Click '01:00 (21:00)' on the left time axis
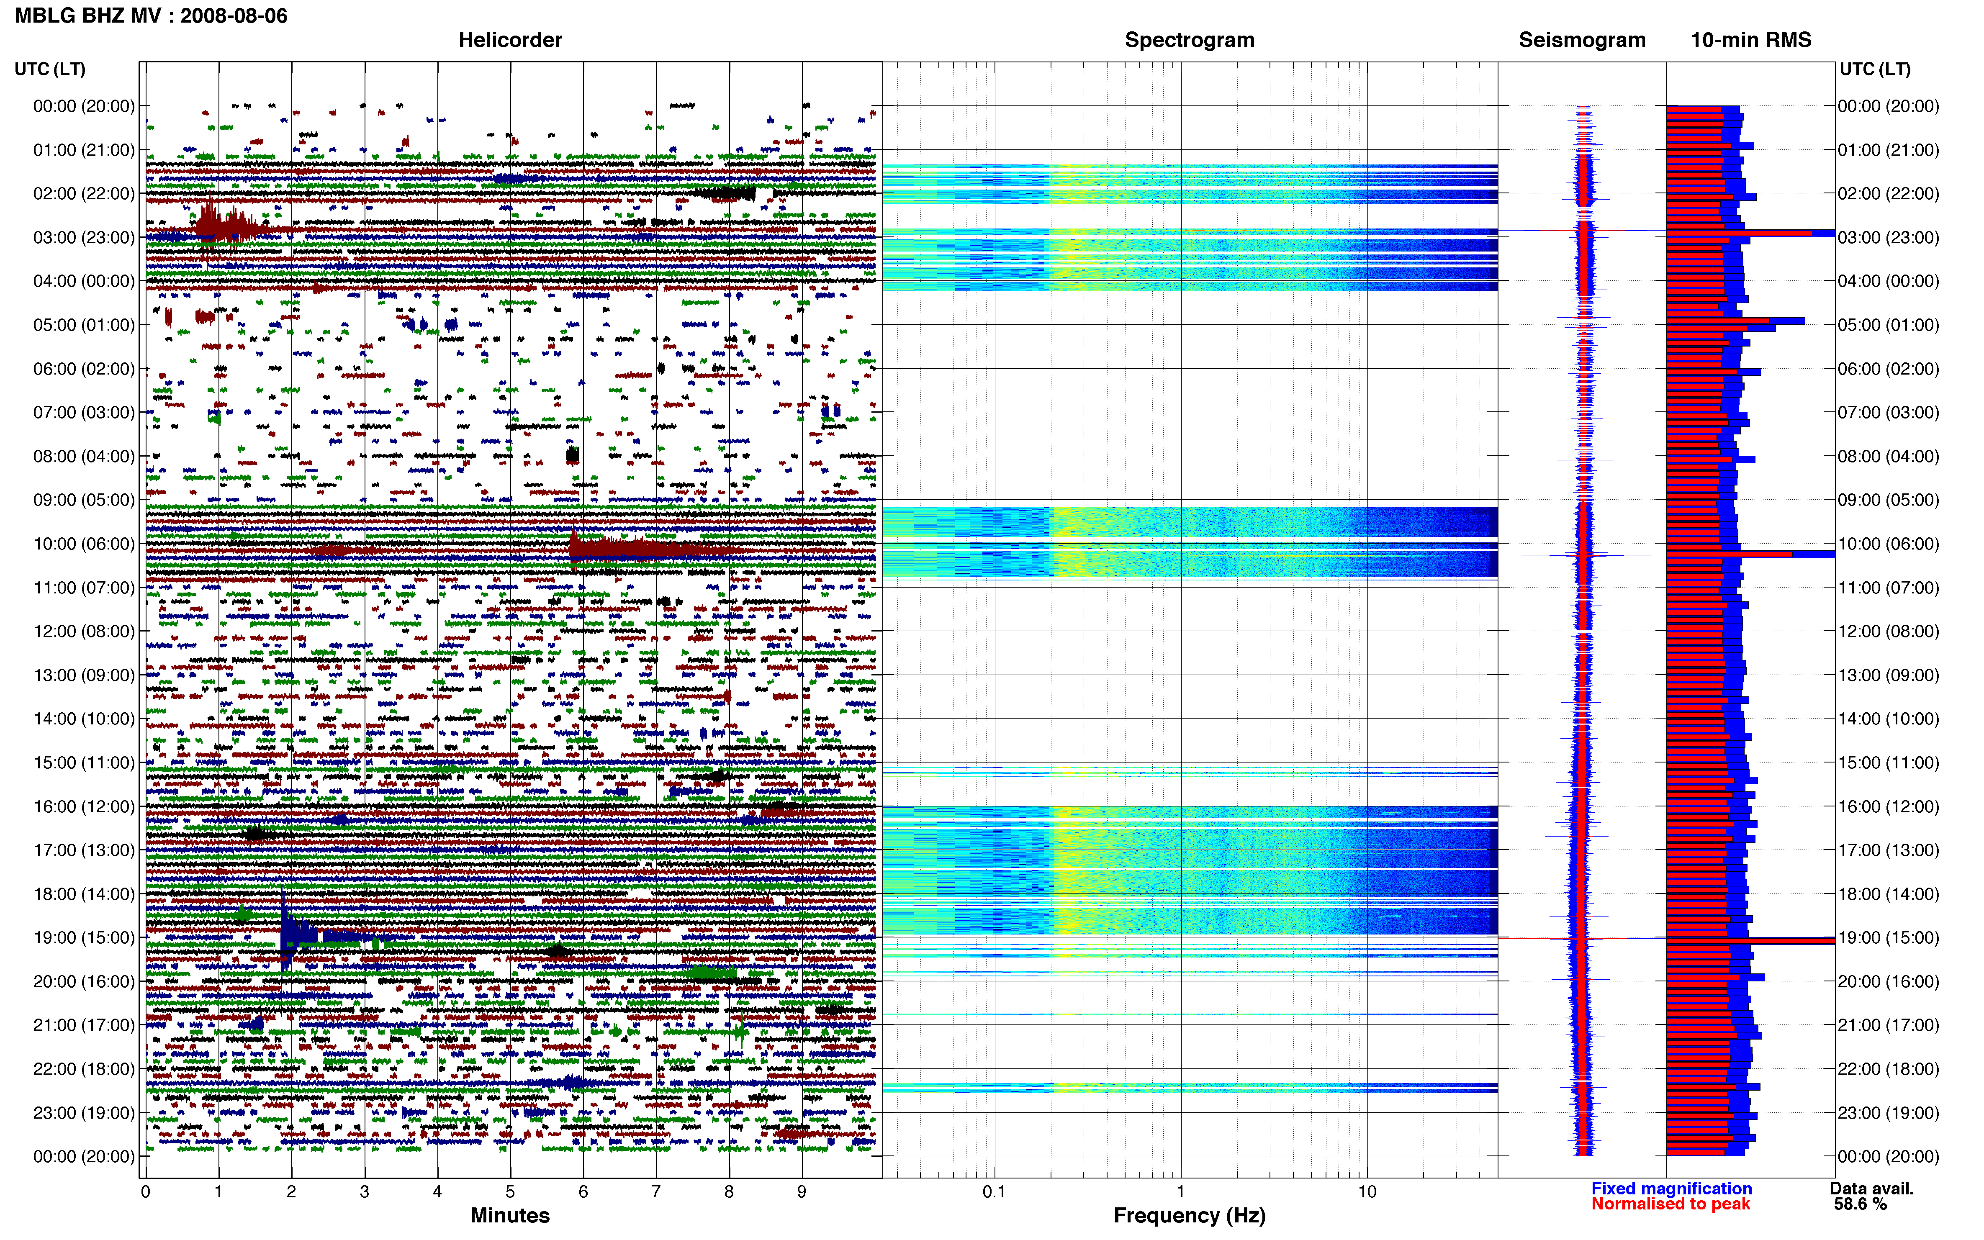 coord(84,150)
